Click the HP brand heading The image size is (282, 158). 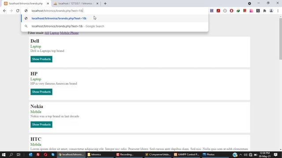pyautogui.click(x=34, y=74)
